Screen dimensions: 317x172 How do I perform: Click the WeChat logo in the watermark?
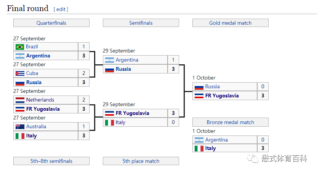click(x=253, y=158)
